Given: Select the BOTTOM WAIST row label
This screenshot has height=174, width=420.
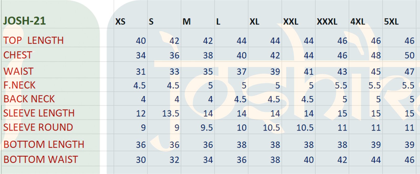Looking at the screenshot, I should tap(41, 159).
